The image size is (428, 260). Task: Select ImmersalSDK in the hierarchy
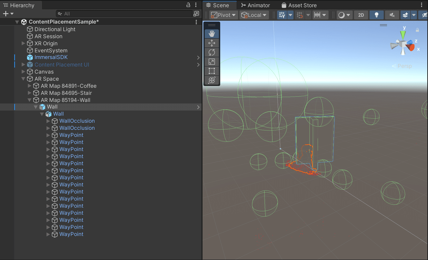click(51, 57)
